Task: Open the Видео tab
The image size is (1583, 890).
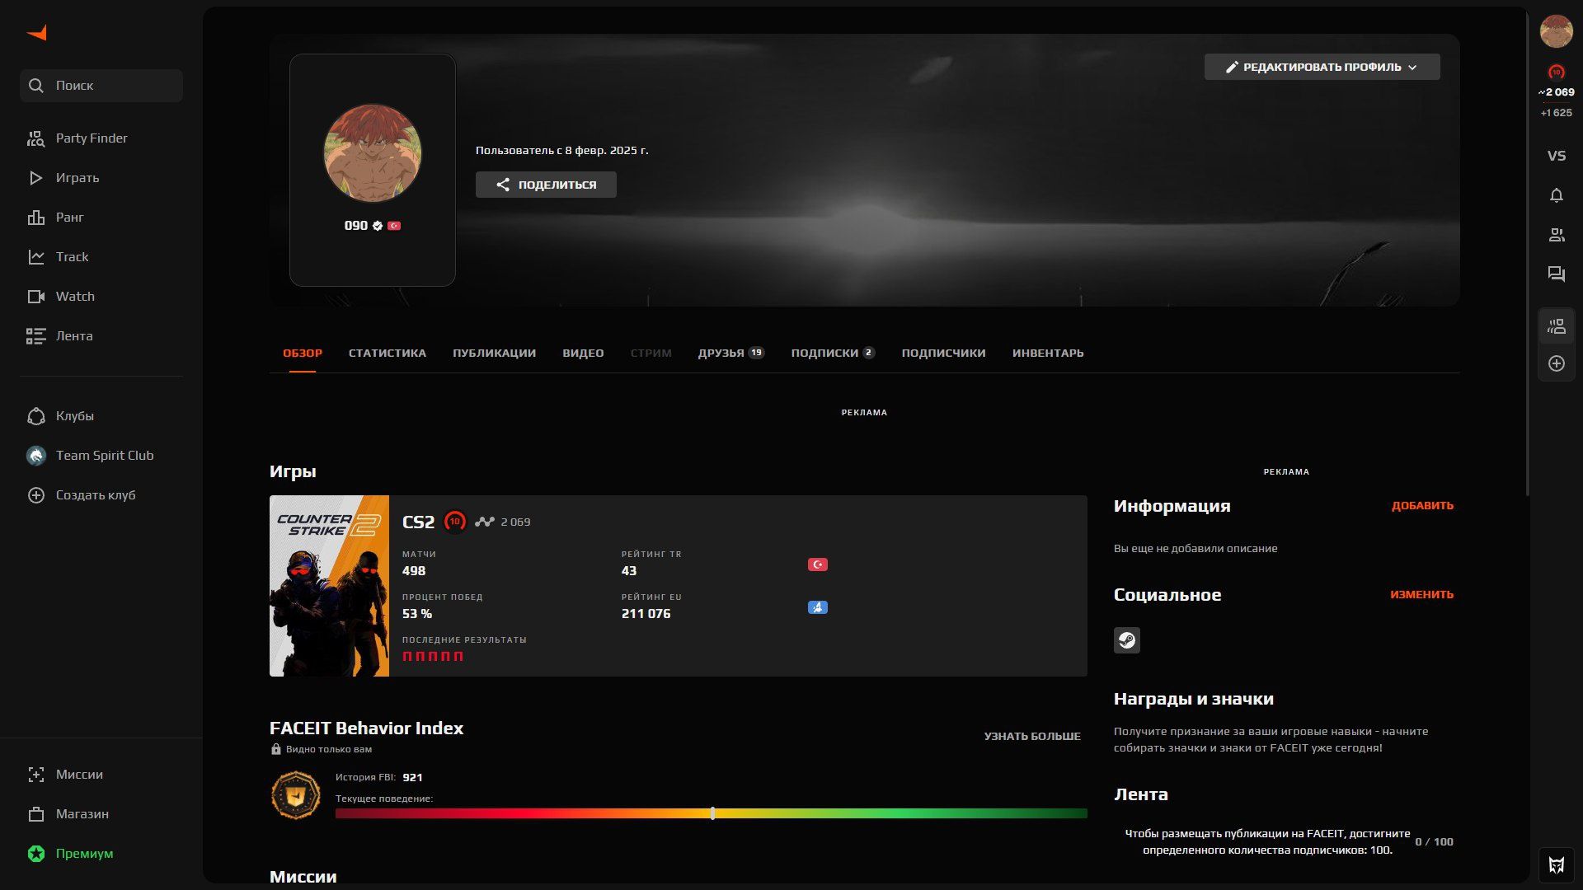Action: [583, 353]
